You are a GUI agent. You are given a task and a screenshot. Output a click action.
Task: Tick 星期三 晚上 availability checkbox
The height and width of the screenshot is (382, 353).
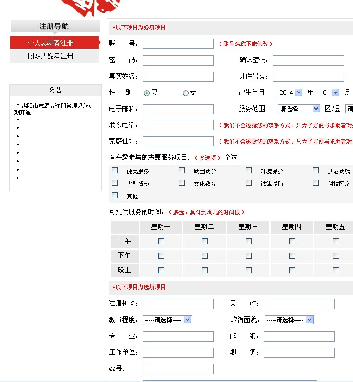(x=249, y=270)
